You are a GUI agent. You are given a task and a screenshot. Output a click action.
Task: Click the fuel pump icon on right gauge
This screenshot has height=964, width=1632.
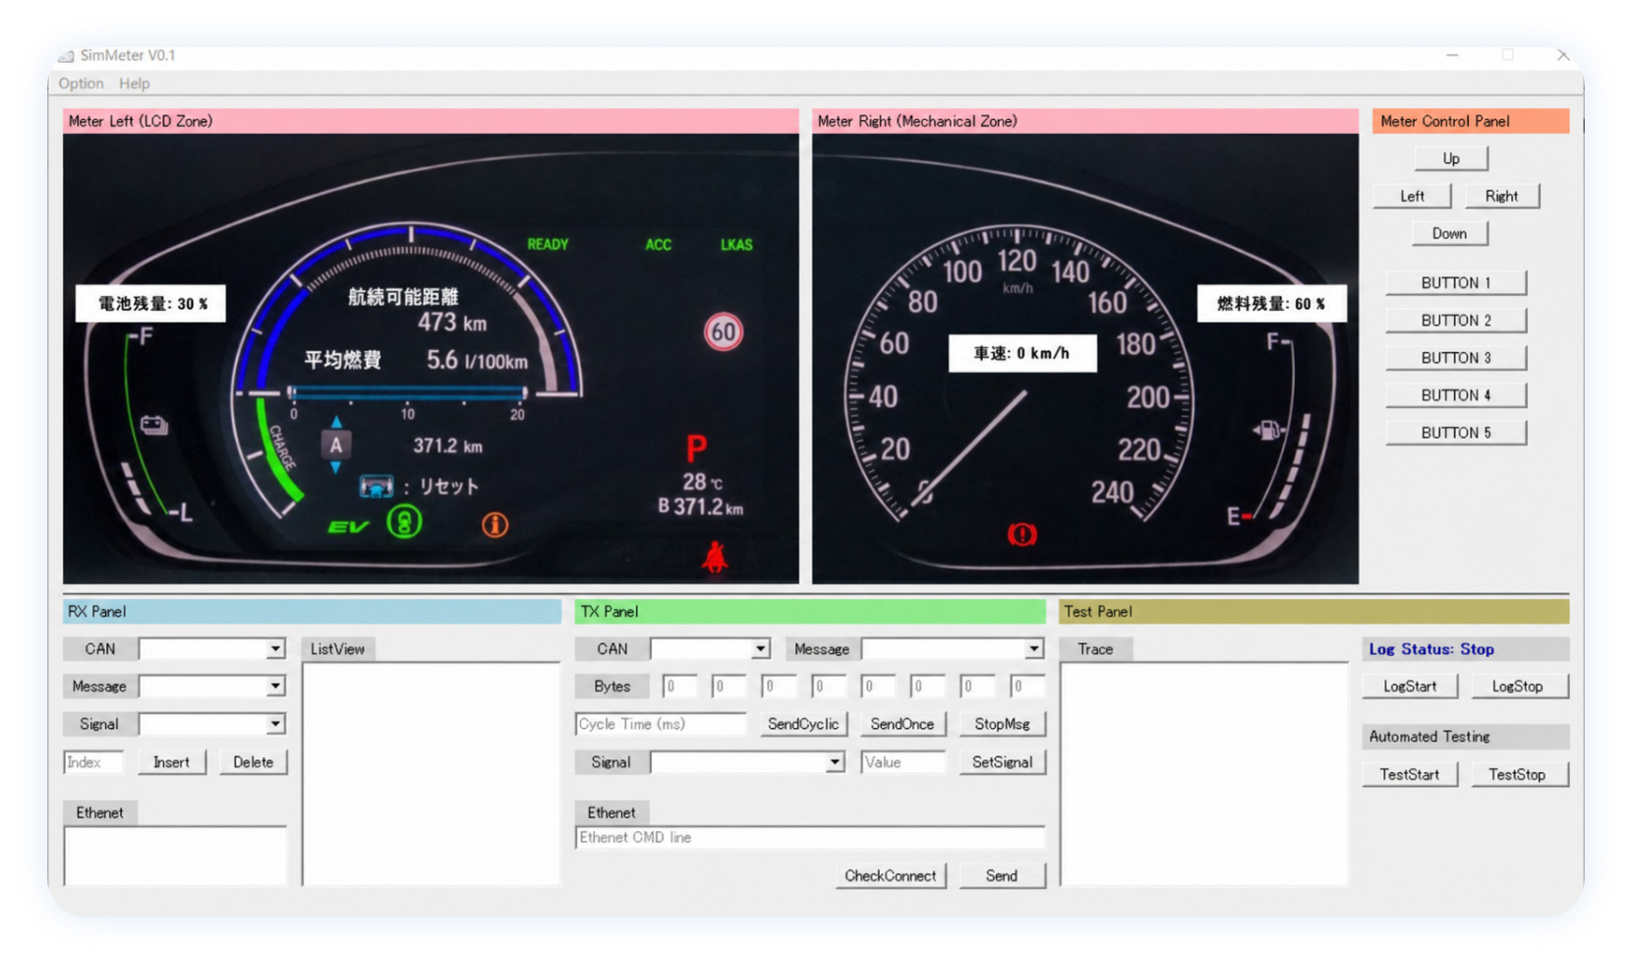pos(1267,430)
